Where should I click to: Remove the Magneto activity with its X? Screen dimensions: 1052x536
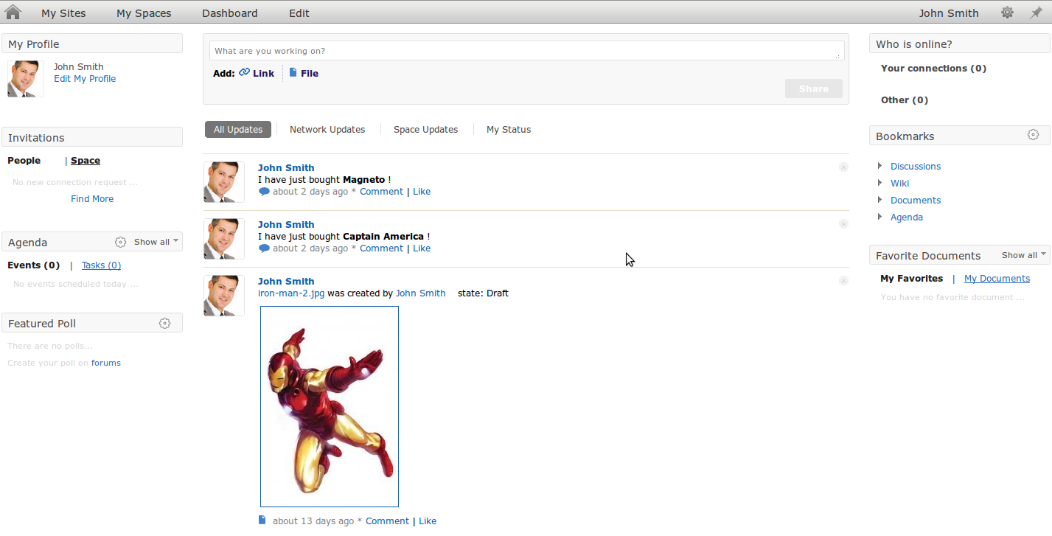point(843,167)
